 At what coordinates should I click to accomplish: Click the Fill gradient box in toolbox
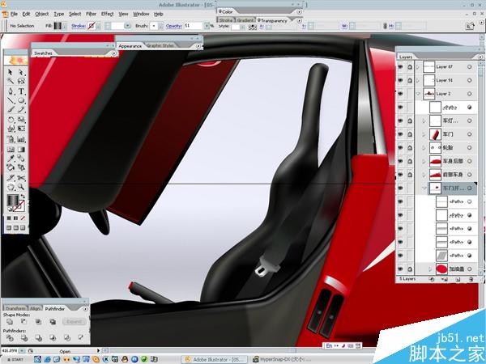[12, 201]
